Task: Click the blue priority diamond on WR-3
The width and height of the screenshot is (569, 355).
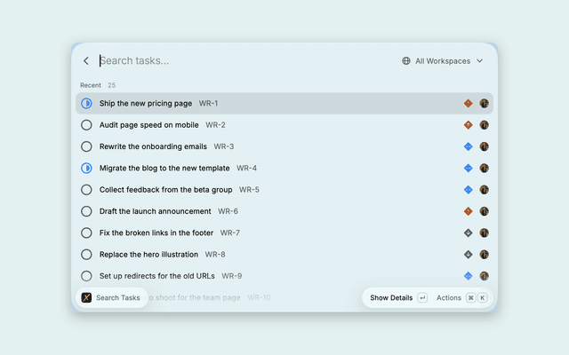Action: point(469,146)
